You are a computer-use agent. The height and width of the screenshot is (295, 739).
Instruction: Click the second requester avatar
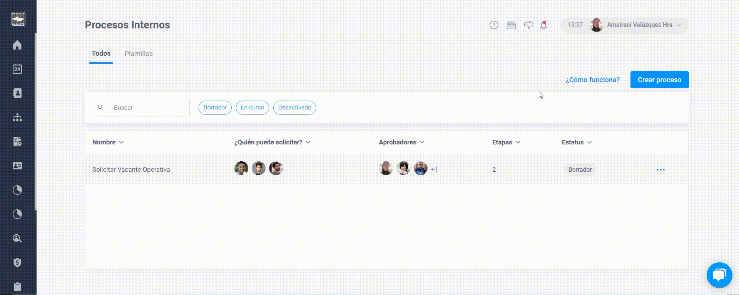(259, 168)
